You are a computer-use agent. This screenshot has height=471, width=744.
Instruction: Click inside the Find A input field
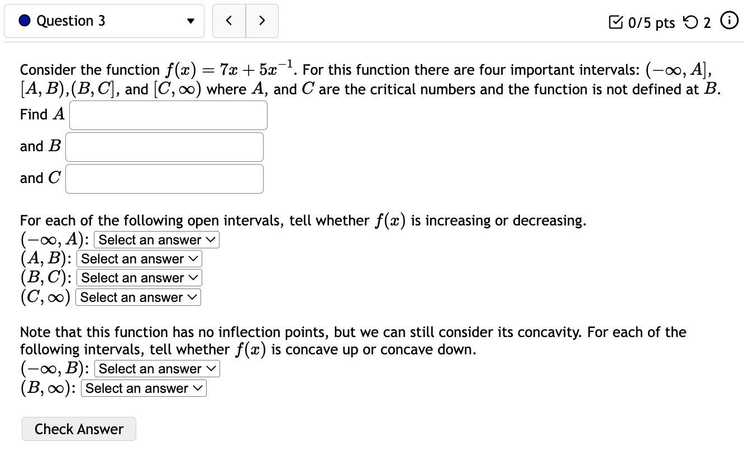pyautogui.click(x=168, y=115)
